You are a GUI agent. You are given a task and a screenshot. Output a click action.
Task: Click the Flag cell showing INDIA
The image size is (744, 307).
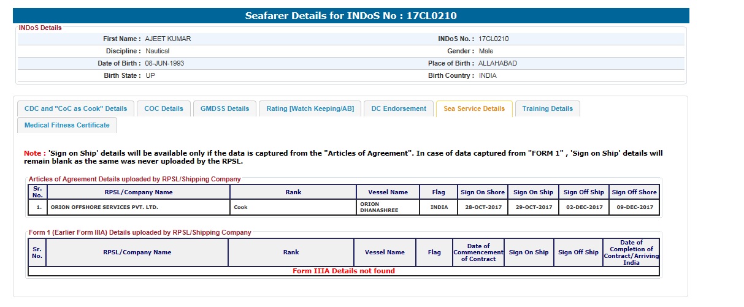tap(439, 207)
